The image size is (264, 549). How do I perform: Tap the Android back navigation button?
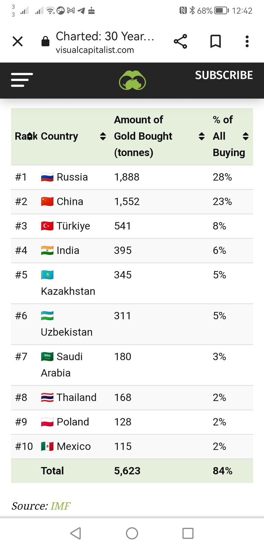tap(76, 533)
